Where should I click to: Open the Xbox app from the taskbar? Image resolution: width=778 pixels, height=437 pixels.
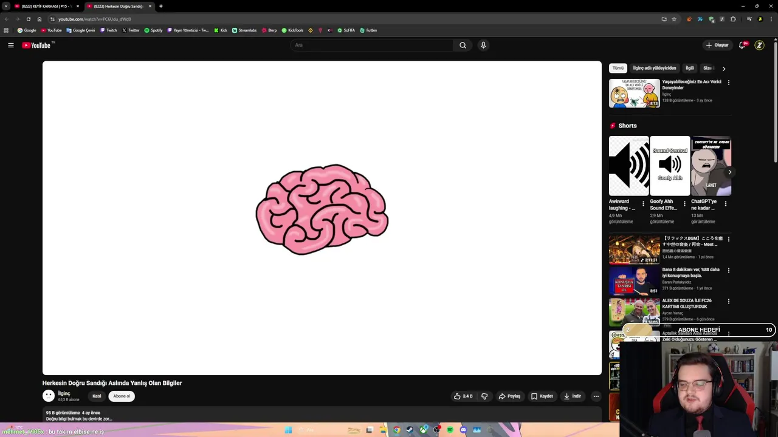coord(423,430)
